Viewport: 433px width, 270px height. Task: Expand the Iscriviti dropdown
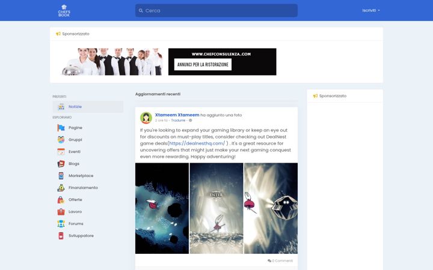point(371,10)
